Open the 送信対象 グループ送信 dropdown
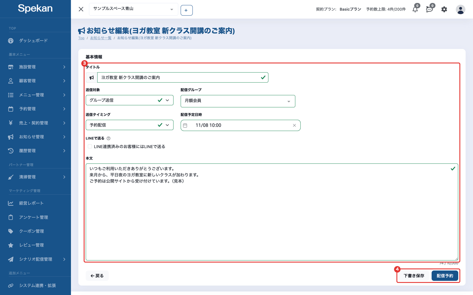 click(x=129, y=100)
